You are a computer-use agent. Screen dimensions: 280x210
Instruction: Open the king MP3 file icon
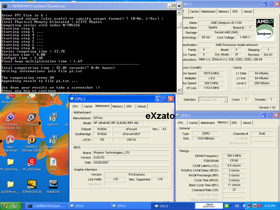tap(53, 164)
